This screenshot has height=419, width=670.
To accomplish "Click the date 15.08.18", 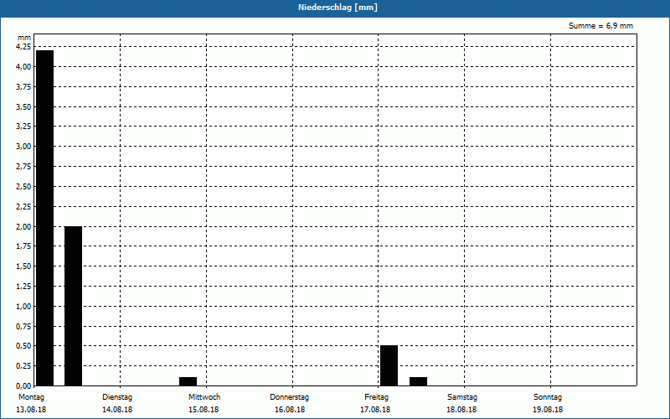I will pyautogui.click(x=204, y=410).
